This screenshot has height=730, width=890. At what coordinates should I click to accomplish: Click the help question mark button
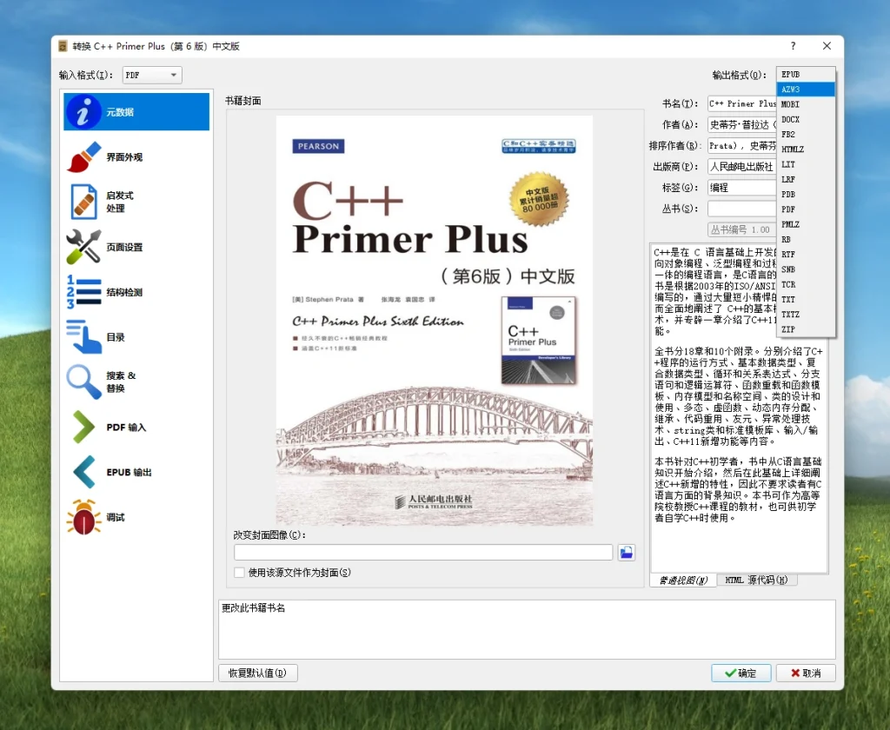(793, 46)
